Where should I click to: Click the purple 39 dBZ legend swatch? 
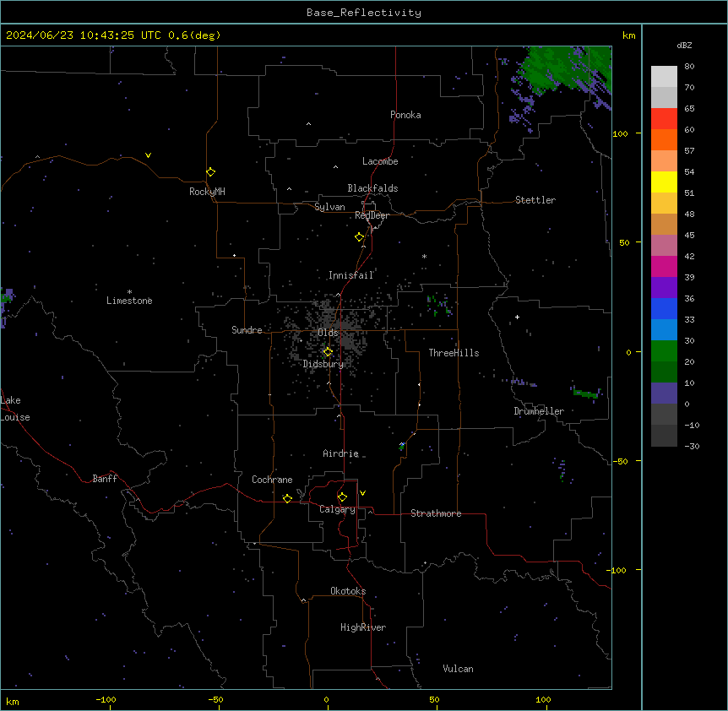[x=664, y=287]
